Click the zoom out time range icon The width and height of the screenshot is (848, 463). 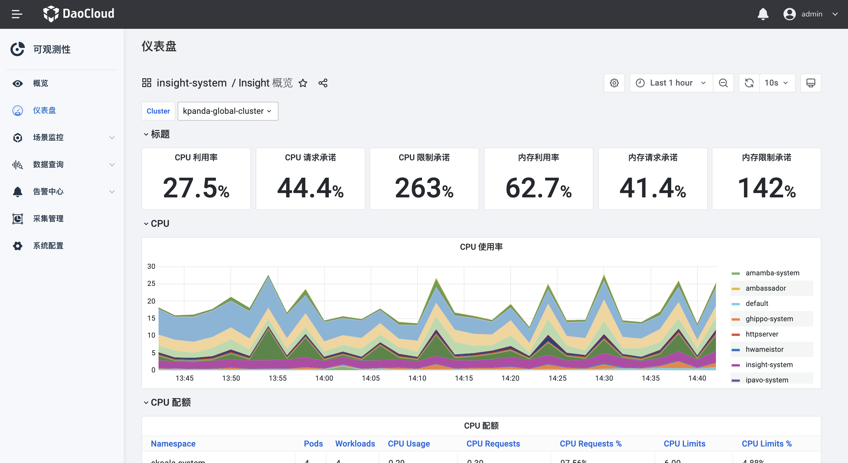(723, 83)
